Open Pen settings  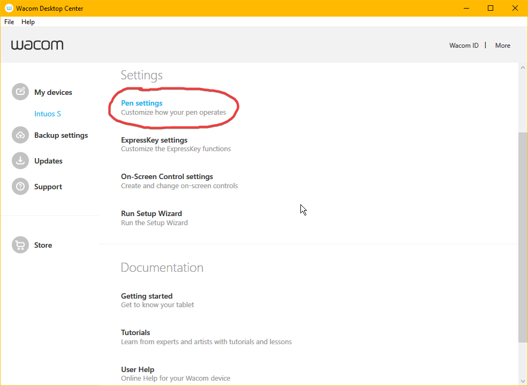click(x=142, y=103)
